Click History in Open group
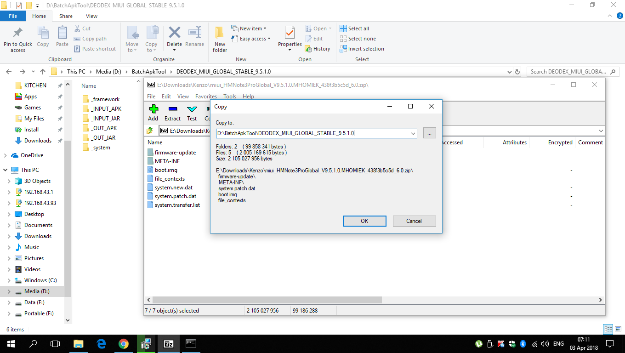The image size is (625, 353). point(318,49)
